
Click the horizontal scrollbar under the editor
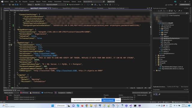coord(62,88)
